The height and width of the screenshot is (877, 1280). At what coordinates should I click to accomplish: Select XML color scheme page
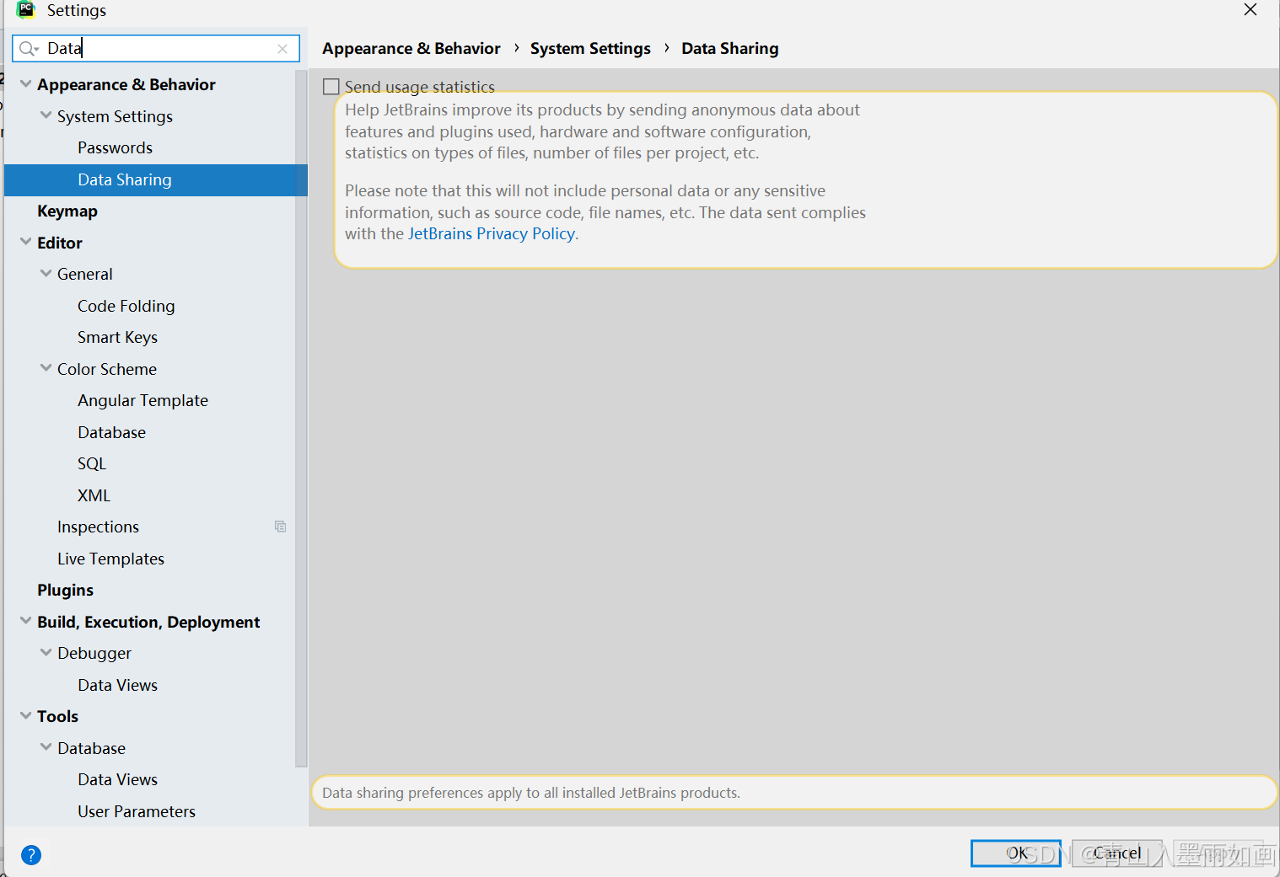pos(94,495)
